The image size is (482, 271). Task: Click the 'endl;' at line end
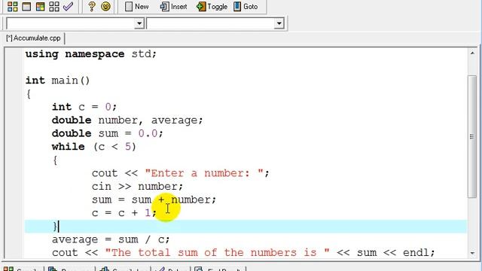pos(419,253)
